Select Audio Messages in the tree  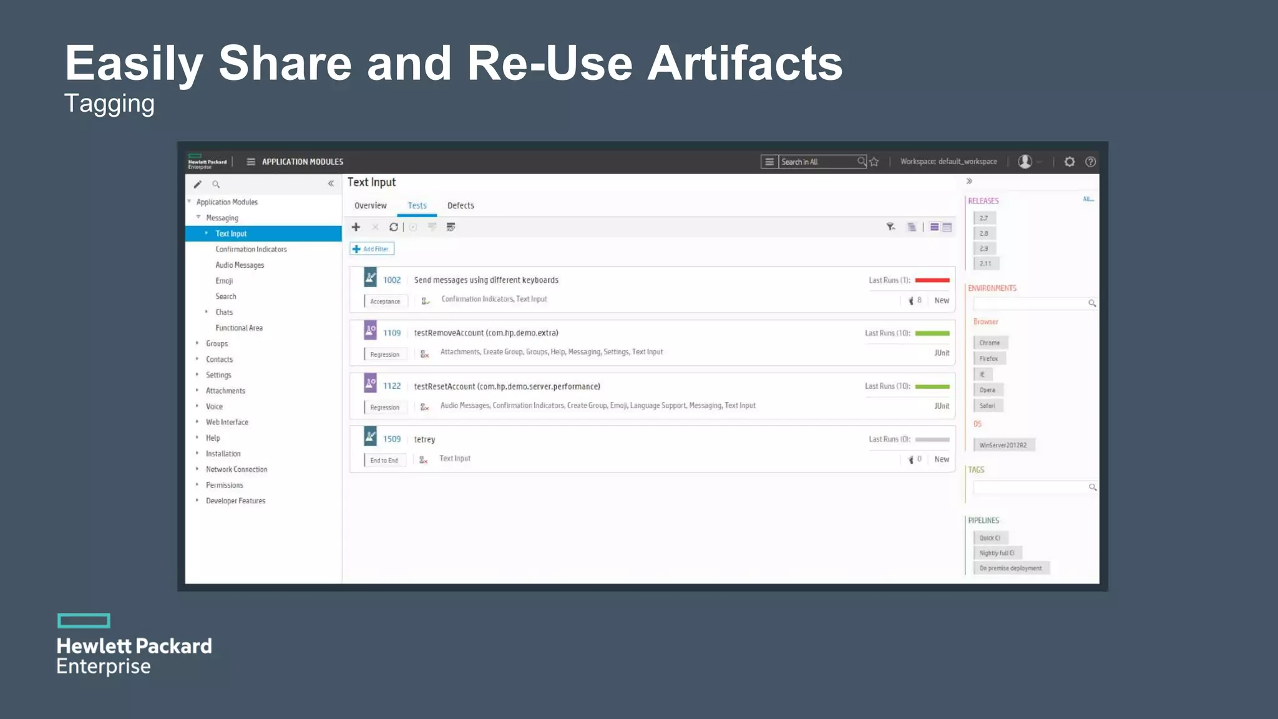click(x=240, y=265)
